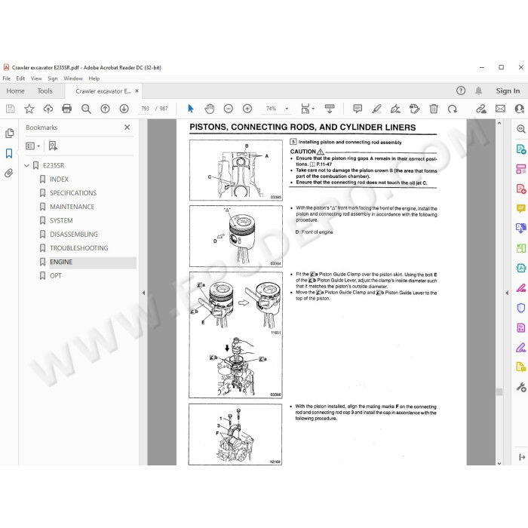This screenshot has height=528, width=528.
Task: Open the attachments paperclip panel
Action: 9,173
